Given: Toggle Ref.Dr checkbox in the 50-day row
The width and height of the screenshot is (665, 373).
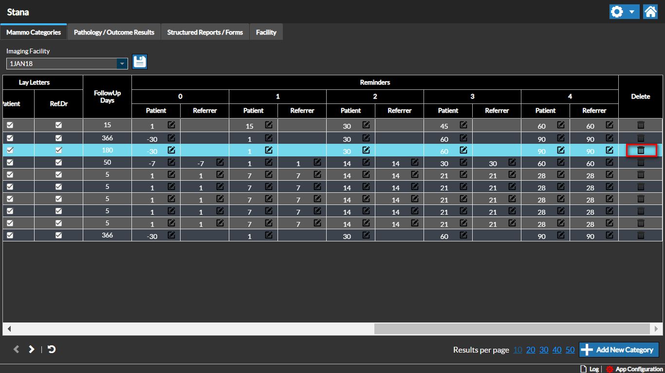Looking at the screenshot, I should tap(58, 163).
